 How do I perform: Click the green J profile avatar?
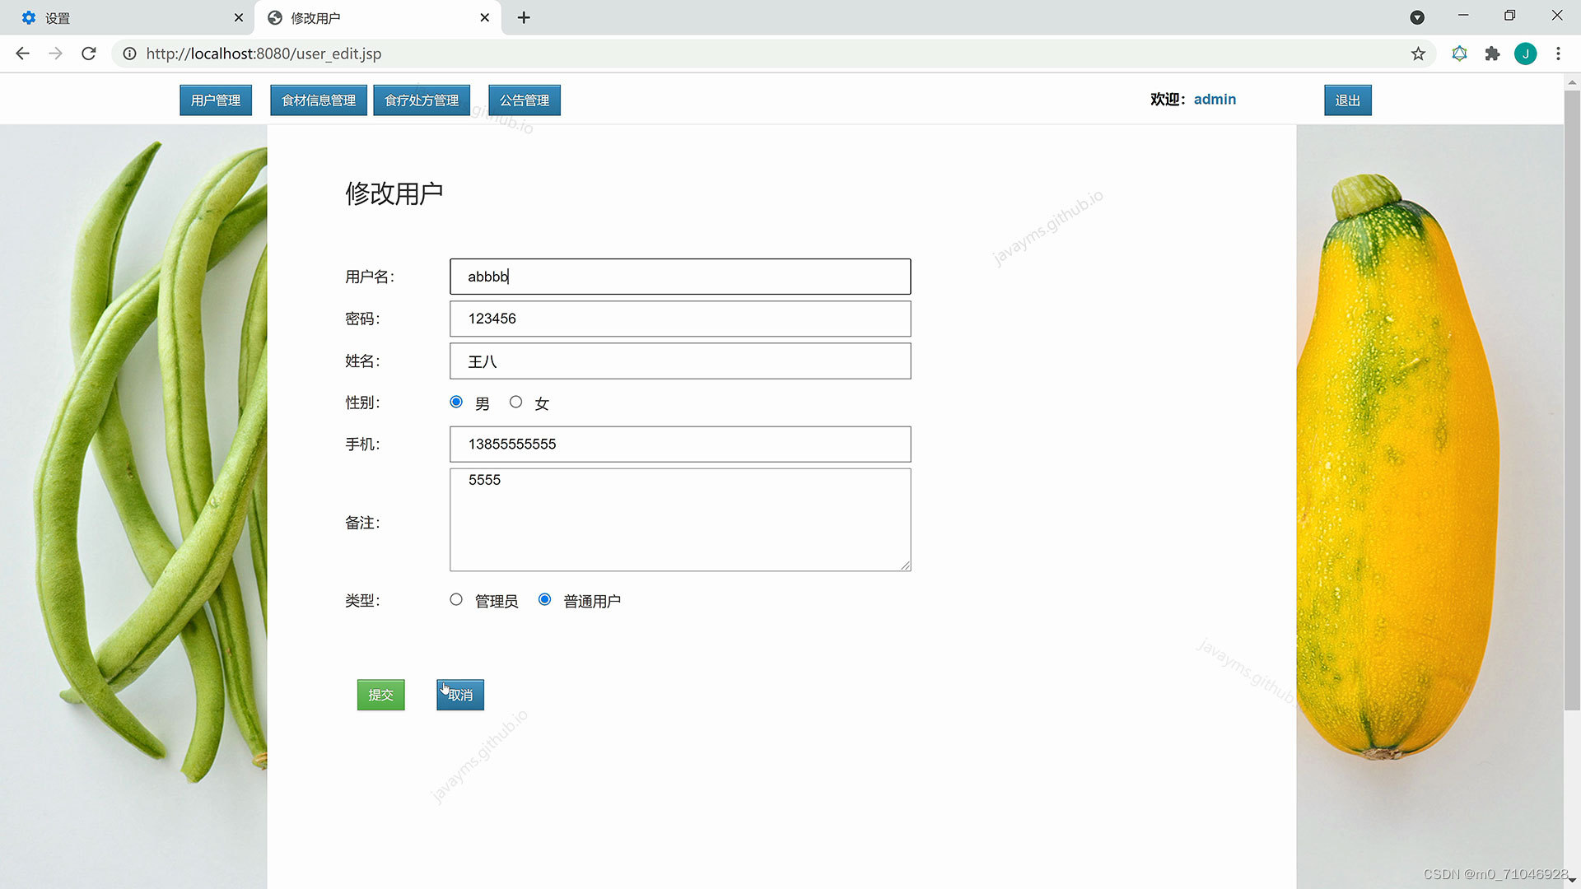(1525, 54)
